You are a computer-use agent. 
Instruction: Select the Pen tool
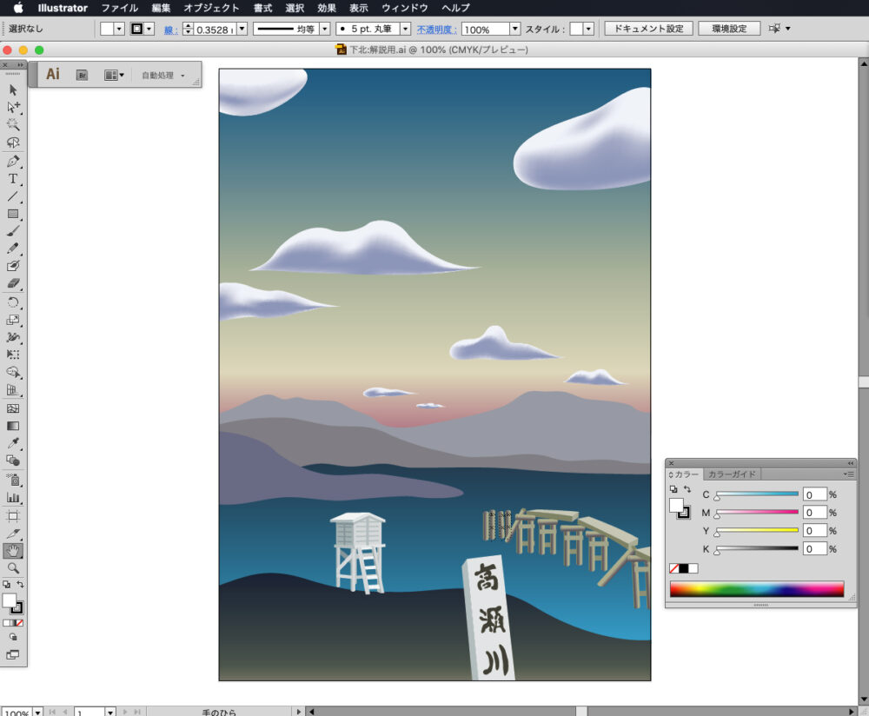pyautogui.click(x=13, y=162)
